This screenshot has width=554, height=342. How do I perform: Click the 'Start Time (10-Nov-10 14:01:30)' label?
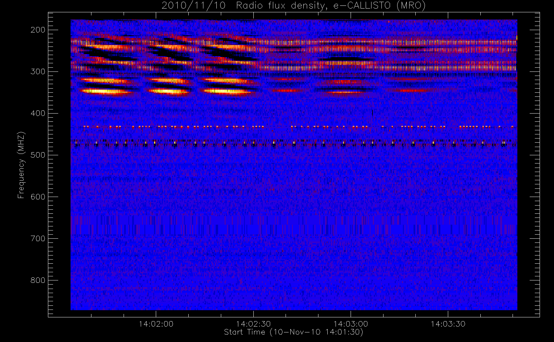tap(293, 332)
